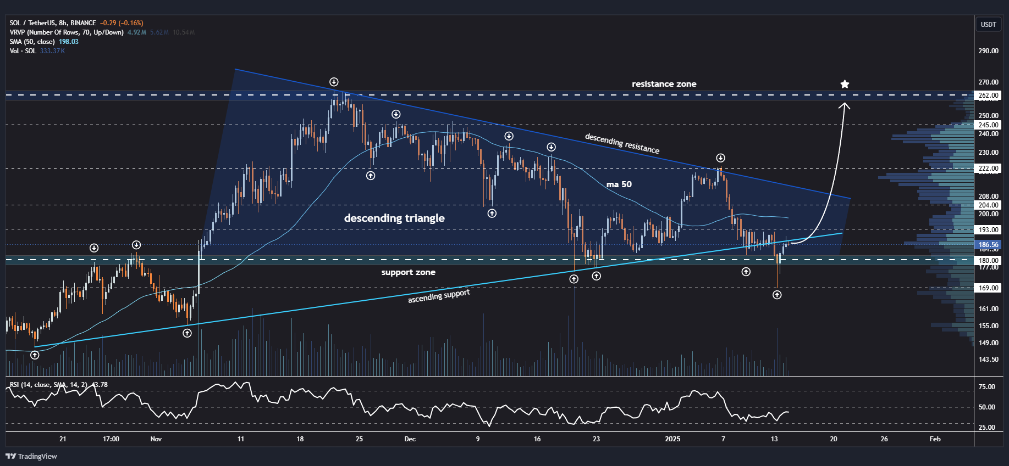Click the 2025 label on the time axis
This screenshot has width=1009, height=466.
672,439
